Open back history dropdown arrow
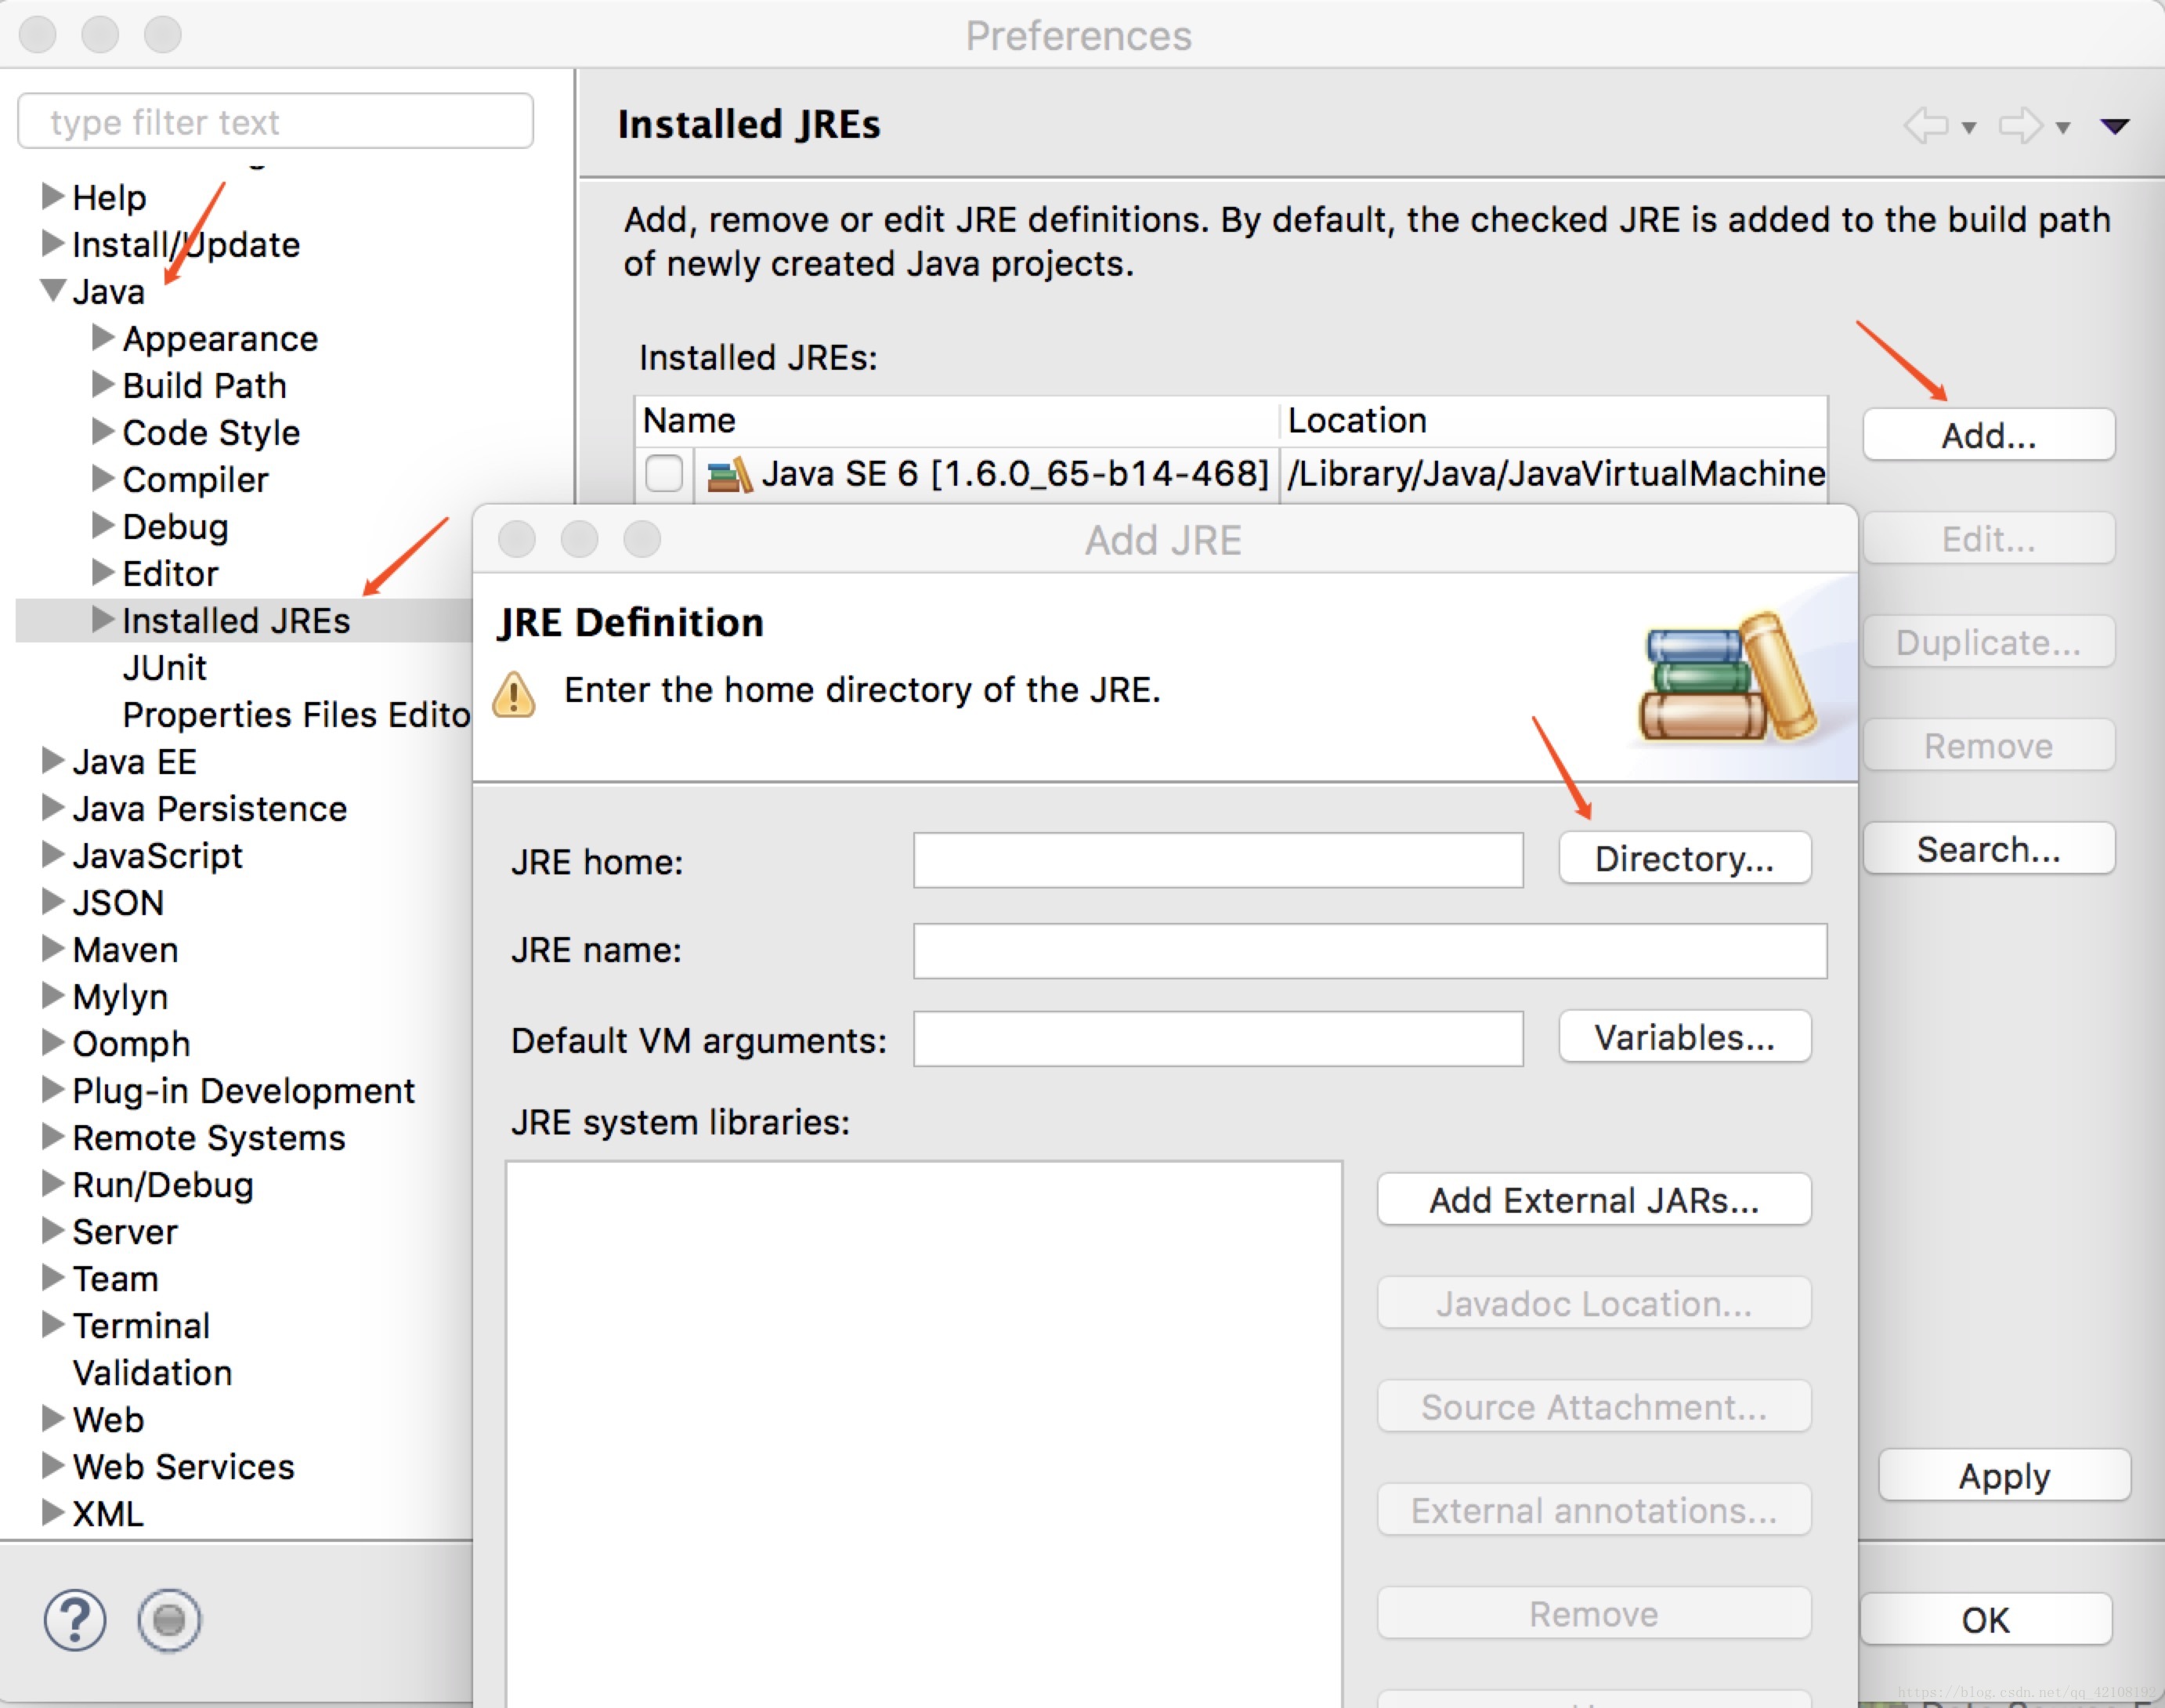Image resolution: width=2165 pixels, height=1708 pixels. [x=1969, y=128]
